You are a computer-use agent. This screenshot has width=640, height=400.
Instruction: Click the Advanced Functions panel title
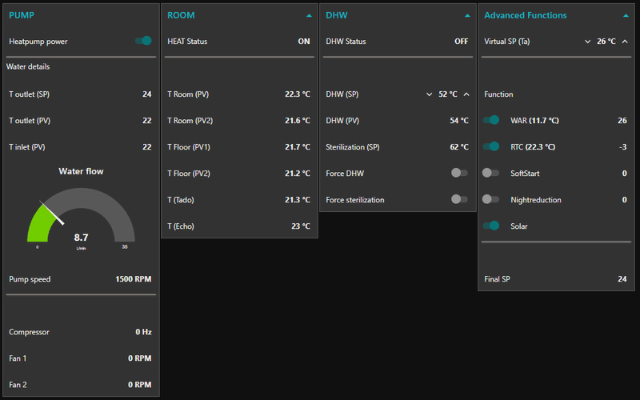(526, 15)
